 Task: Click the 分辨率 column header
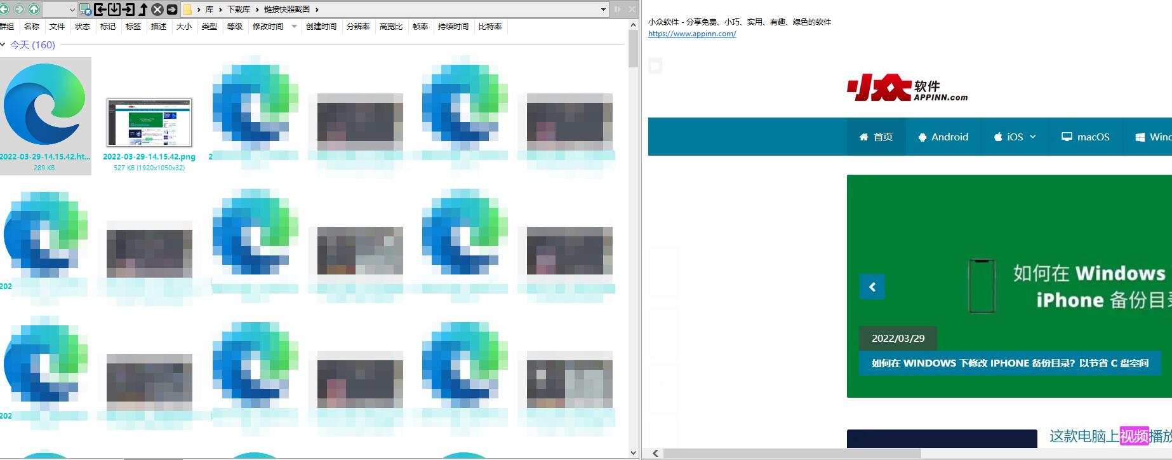(357, 26)
